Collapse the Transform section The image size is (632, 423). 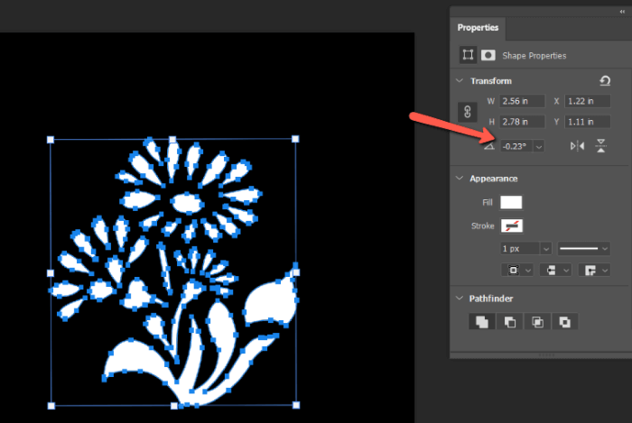click(x=460, y=81)
